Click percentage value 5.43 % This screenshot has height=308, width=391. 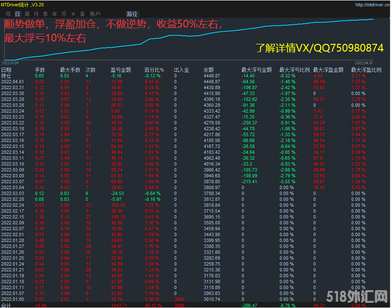point(152,217)
